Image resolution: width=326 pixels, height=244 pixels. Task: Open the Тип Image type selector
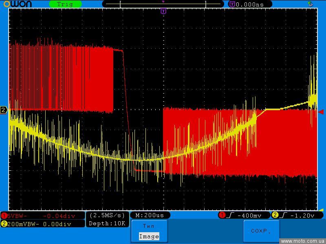(x=149, y=231)
